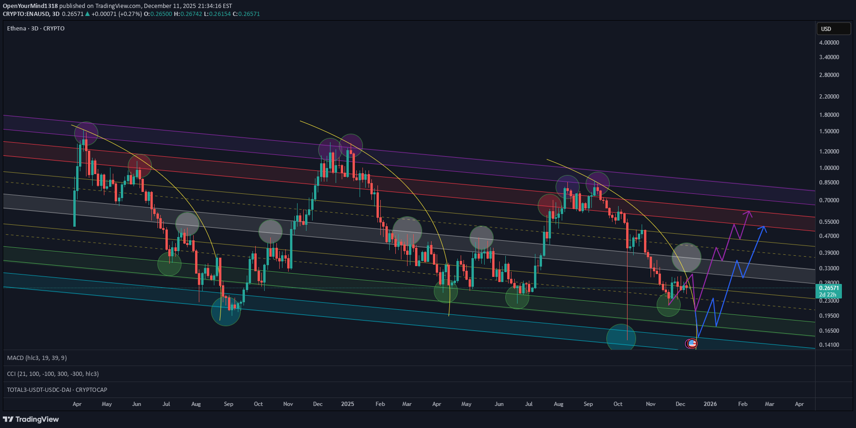856x428 pixels.
Task: Click the US flag economic event icon
Action: pos(691,344)
